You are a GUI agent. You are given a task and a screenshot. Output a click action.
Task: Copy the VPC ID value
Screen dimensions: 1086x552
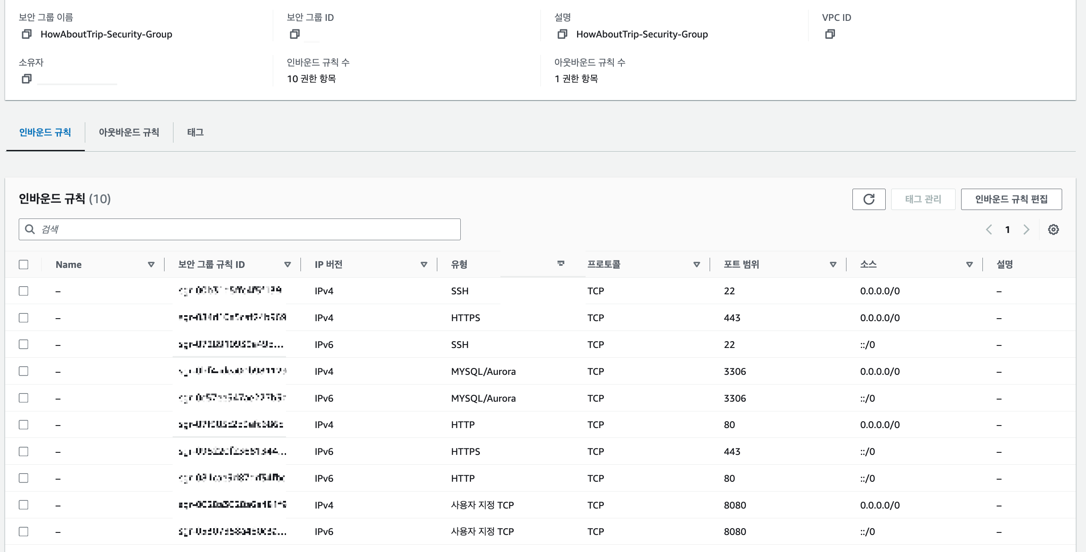pyautogui.click(x=830, y=34)
